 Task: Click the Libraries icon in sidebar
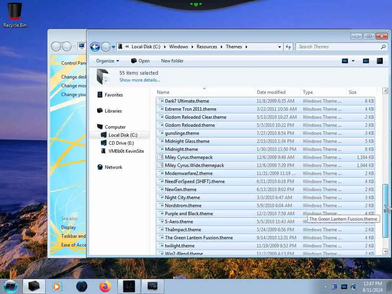(100, 111)
